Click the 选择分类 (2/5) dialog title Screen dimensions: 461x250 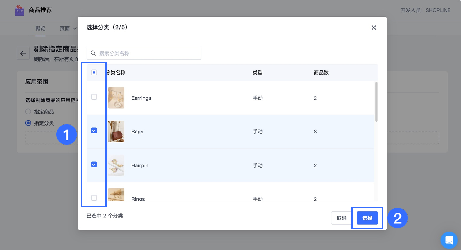pos(107,27)
